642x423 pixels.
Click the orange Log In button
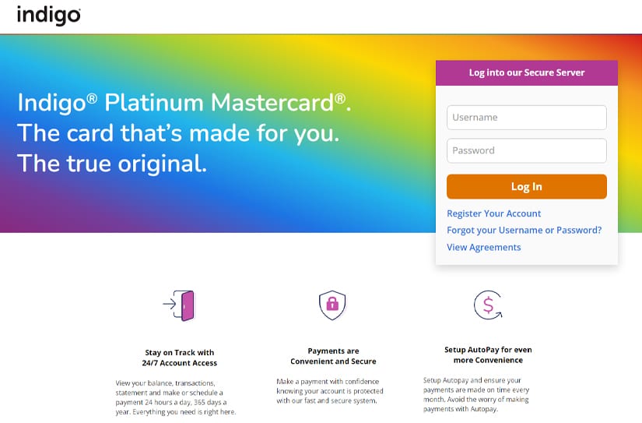pos(527,186)
